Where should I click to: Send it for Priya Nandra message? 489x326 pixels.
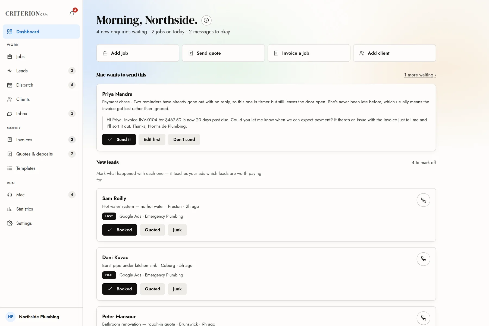pyautogui.click(x=119, y=139)
